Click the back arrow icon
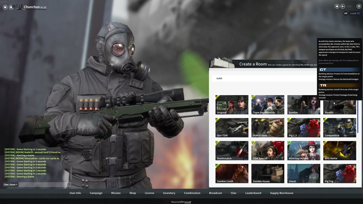363x204 pixels. (343, 6)
